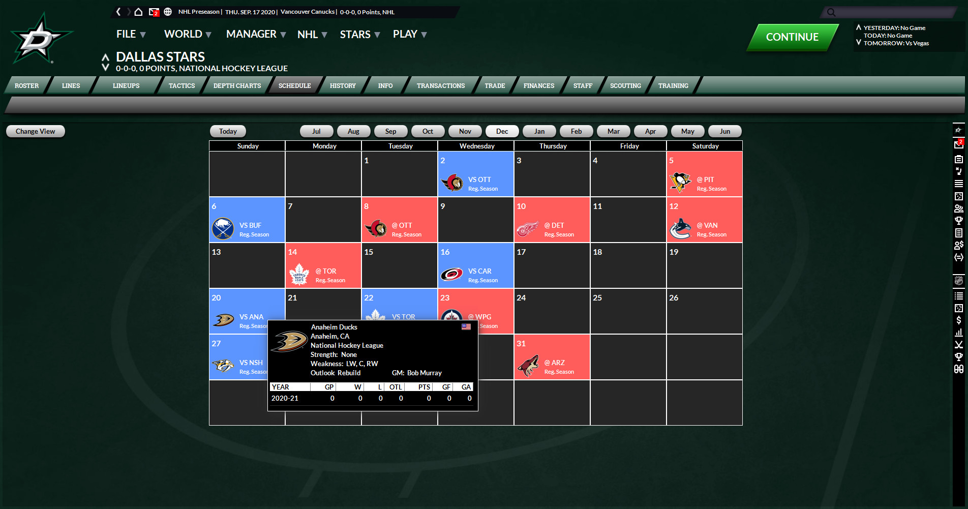Screen dimensions: 968x509
Task: Open the DEPTH CHARTS tab
Action: pos(236,85)
